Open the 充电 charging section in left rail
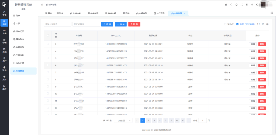Viewport: 276px width, 135px height. (x=4, y=32)
